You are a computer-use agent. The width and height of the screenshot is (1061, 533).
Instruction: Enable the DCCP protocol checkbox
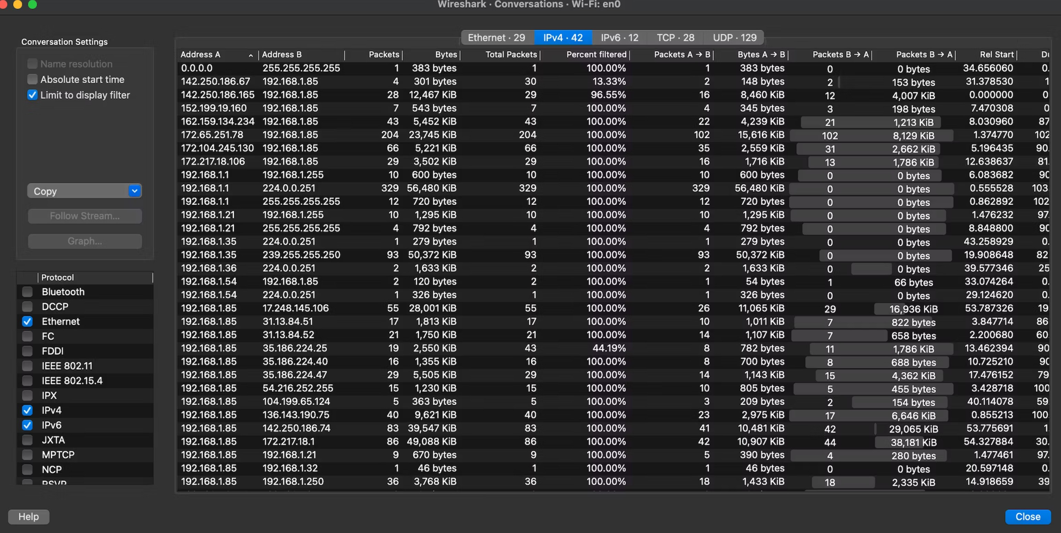27,307
